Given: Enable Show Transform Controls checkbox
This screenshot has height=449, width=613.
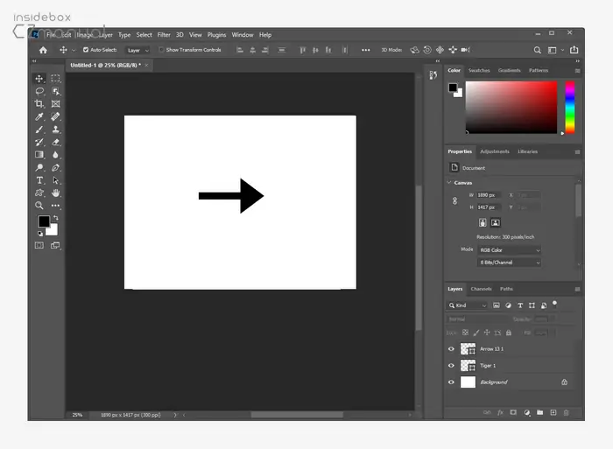Looking at the screenshot, I should (x=161, y=50).
